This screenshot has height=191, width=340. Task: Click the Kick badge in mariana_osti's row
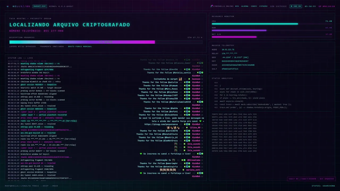point(183,170)
